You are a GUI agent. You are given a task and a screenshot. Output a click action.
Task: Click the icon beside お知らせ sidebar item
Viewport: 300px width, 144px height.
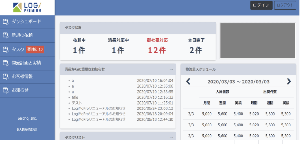(x=6, y=90)
